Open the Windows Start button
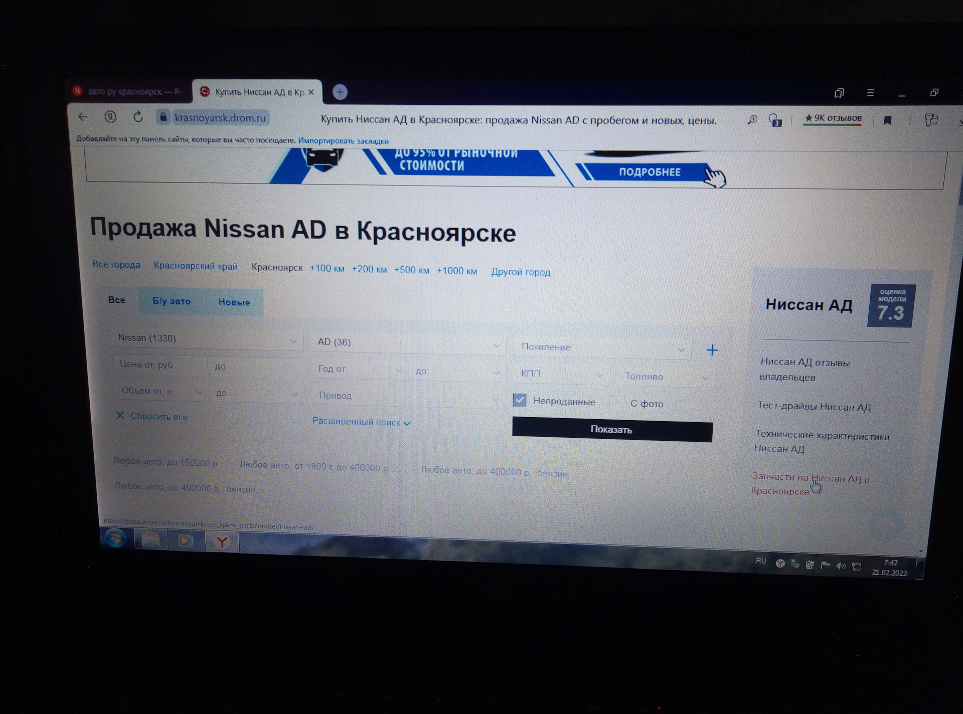Image resolution: width=963 pixels, height=714 pixels. pos(115,539)
